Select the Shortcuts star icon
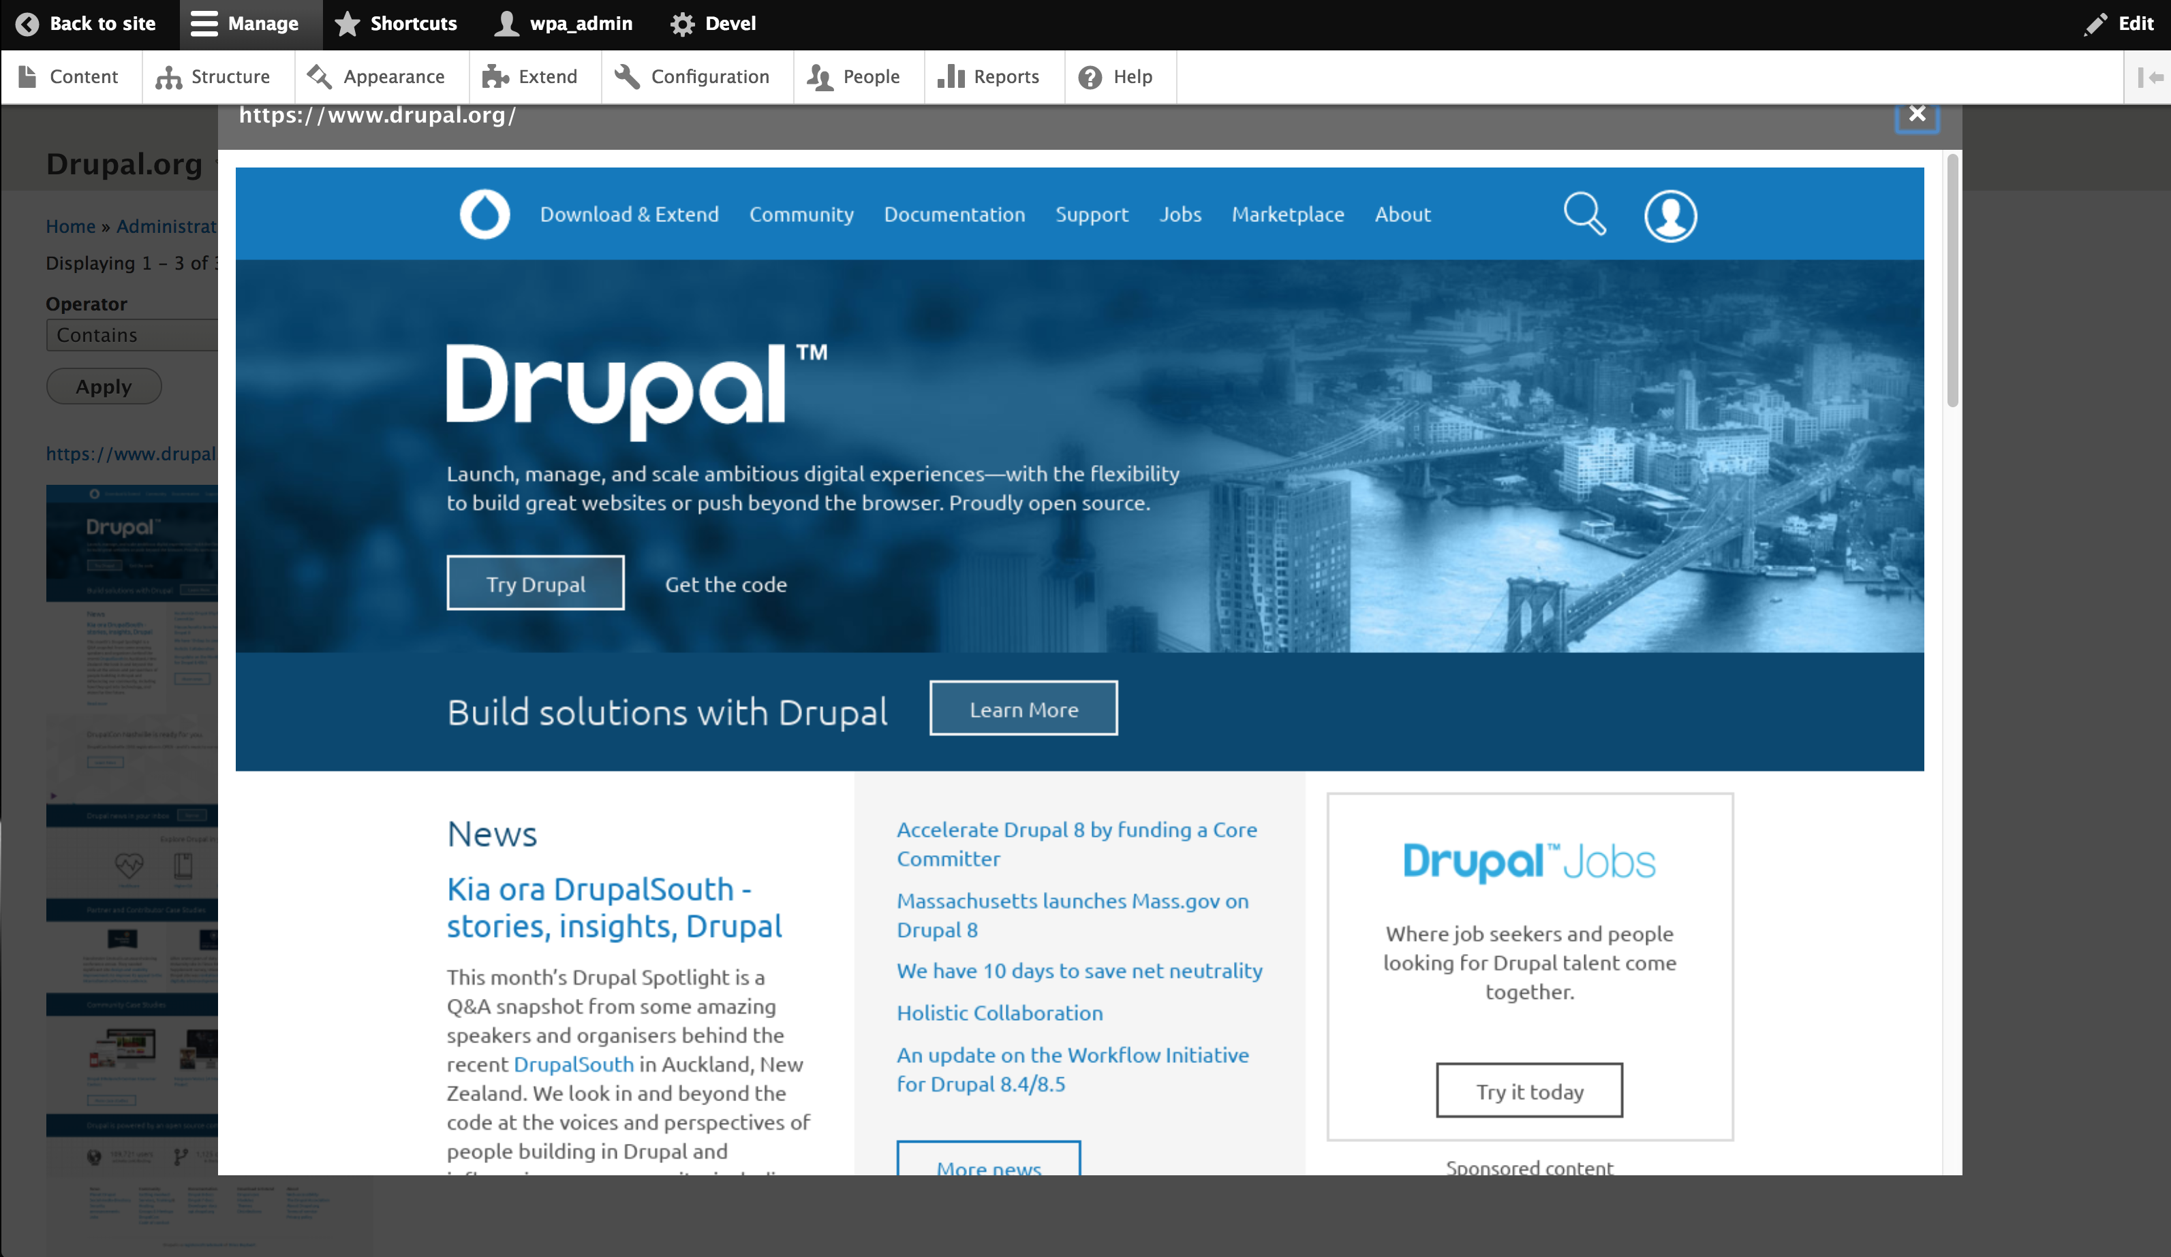Viewport: 2171px width, 1257px height. [348, 23]
